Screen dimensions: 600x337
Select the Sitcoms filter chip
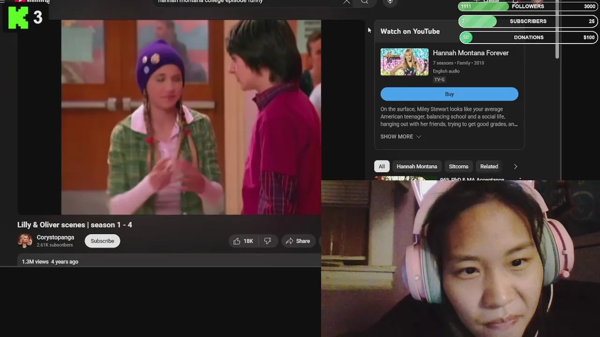click(x=458, y=167)
